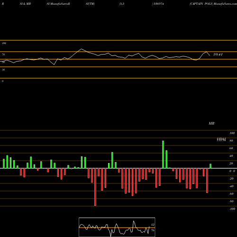Viewport: 237px width, 237px height.
Task: Click the RSI peak on the line
Action: [81, 49]
